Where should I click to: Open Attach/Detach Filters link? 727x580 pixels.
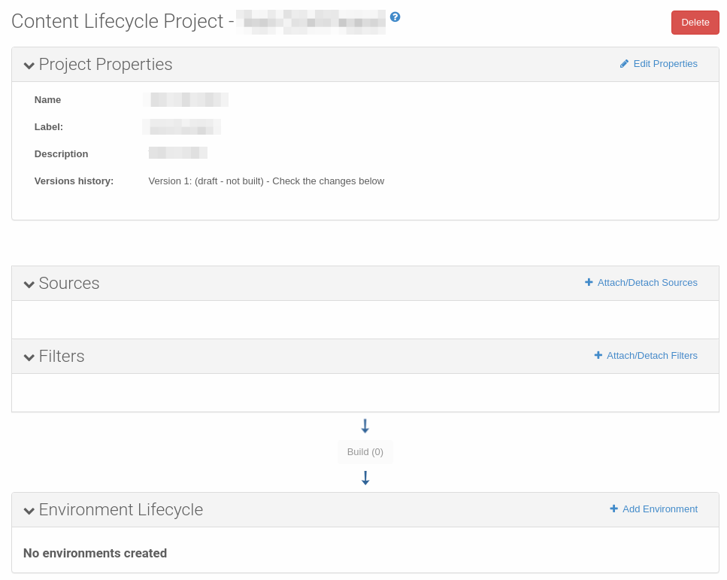652,355
